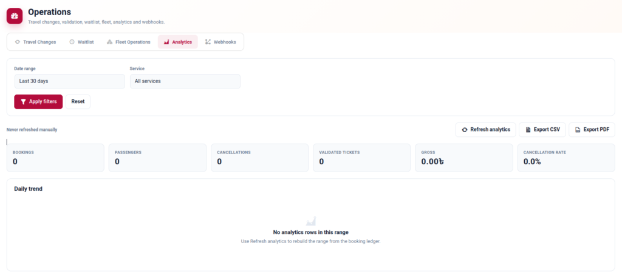
Task: Open the Service dropdown
Action: [185, 81]
